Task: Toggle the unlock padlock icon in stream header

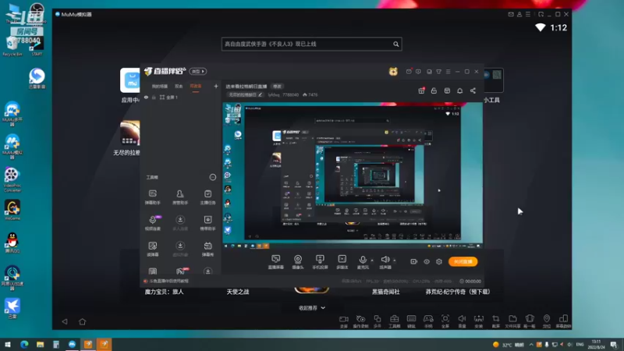Action: [434, 90]
